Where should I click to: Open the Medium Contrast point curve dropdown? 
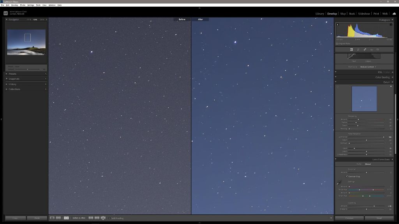pos(365,66)
